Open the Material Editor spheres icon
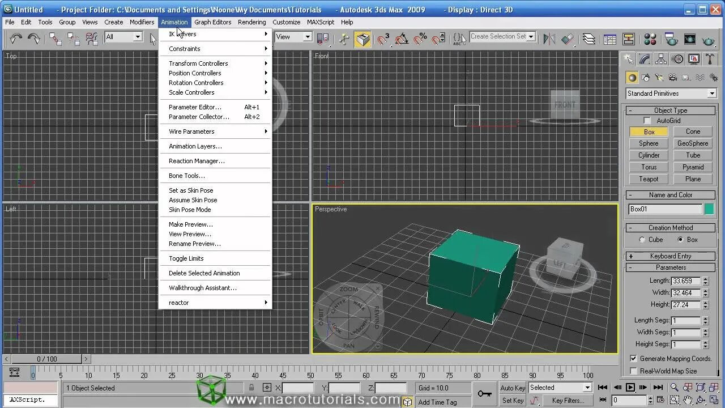This screenshot has width=725, height=408. coord(650,39)
